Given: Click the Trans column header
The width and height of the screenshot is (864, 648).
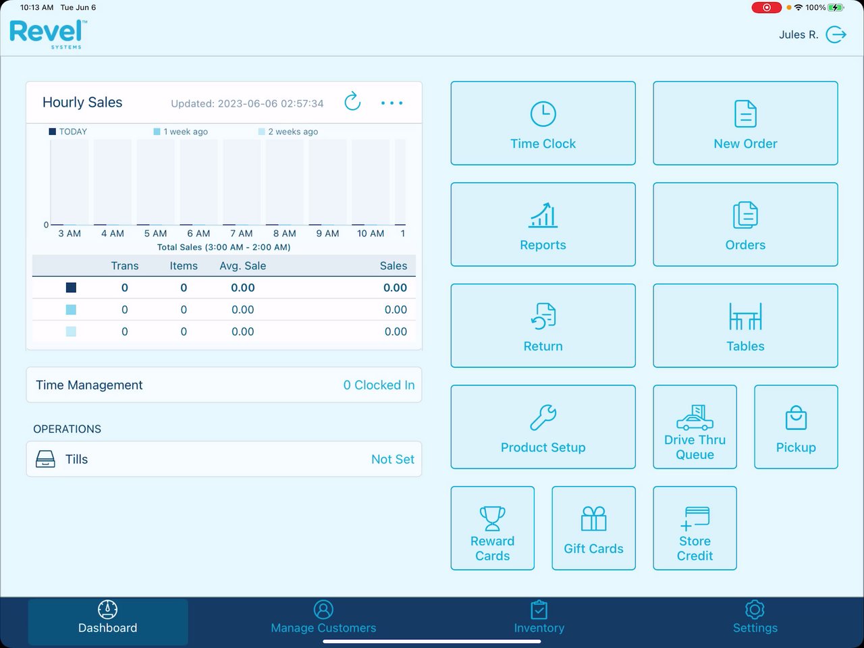Looking at the screenshot, I should coord(125,266).
